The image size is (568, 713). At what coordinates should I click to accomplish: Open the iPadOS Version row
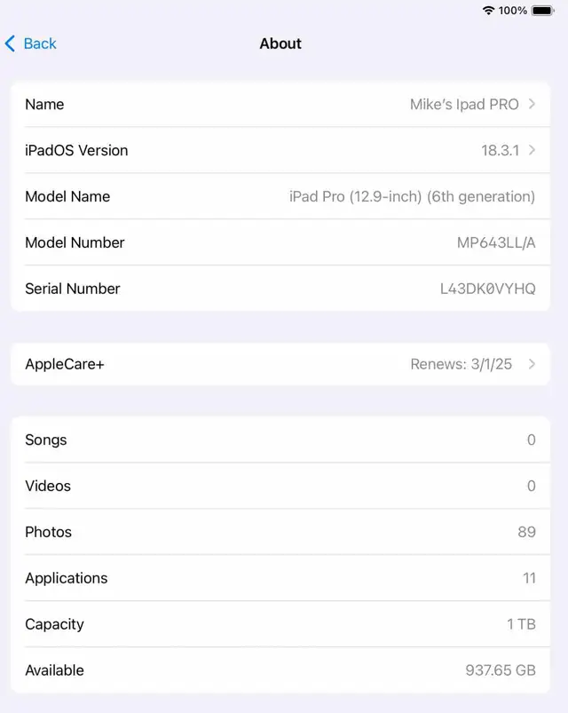click(280, 150)
